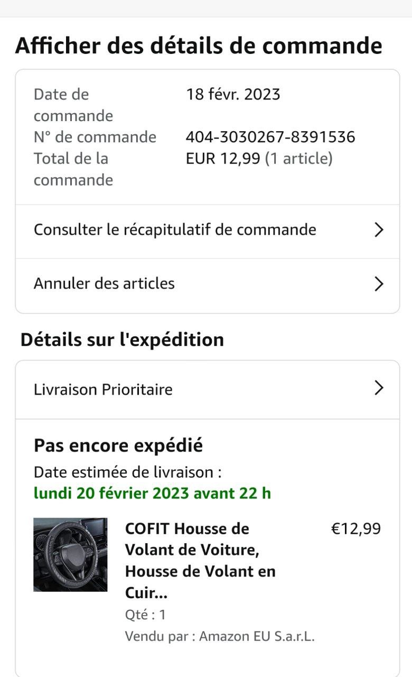Click the Détails sur l'expédition heading
The image size is (412, 677).
[122, 340]
